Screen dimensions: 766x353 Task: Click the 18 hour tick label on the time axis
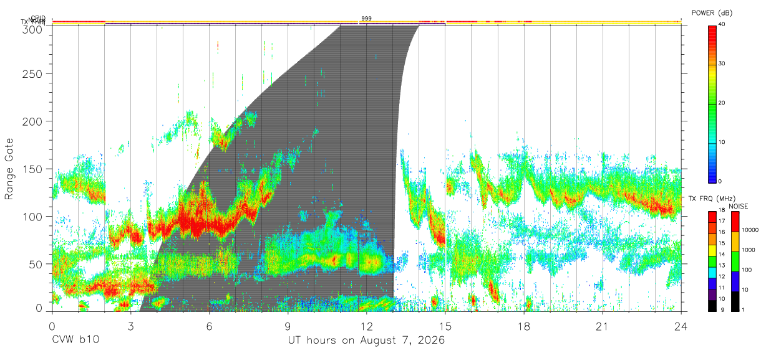click(x=524, y=326)
